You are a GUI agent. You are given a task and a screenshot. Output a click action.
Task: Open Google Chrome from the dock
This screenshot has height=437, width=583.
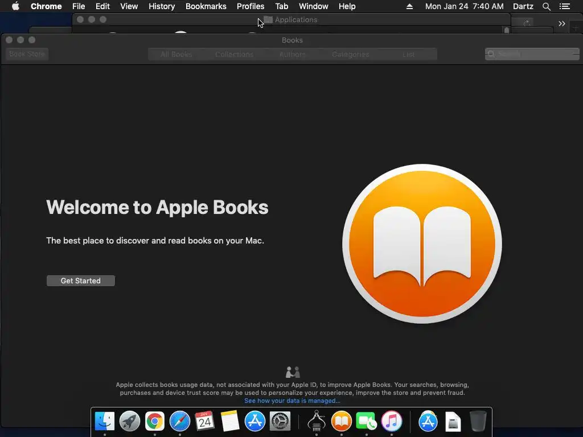coord(155,421)
